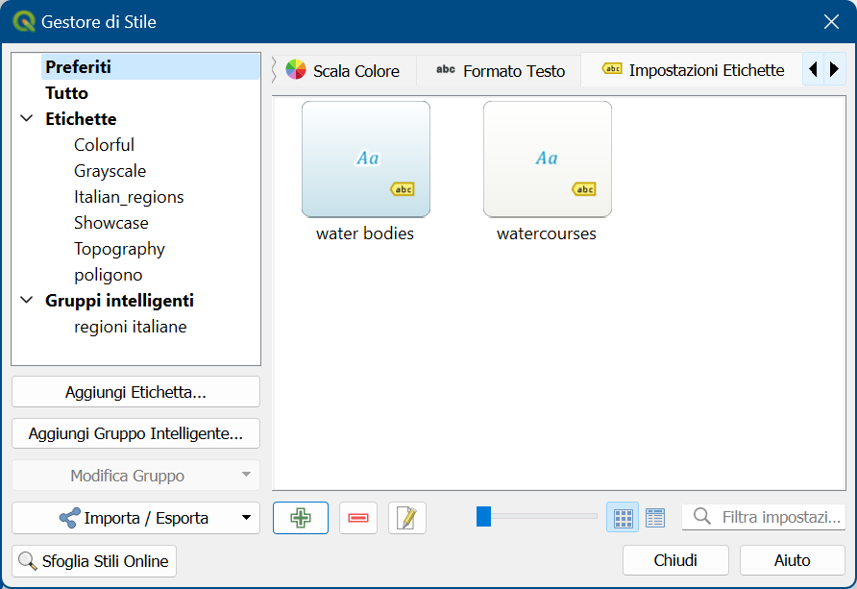Select the Italian_regions tag
The height and width of the screenshot is (589, 857).
129,197
